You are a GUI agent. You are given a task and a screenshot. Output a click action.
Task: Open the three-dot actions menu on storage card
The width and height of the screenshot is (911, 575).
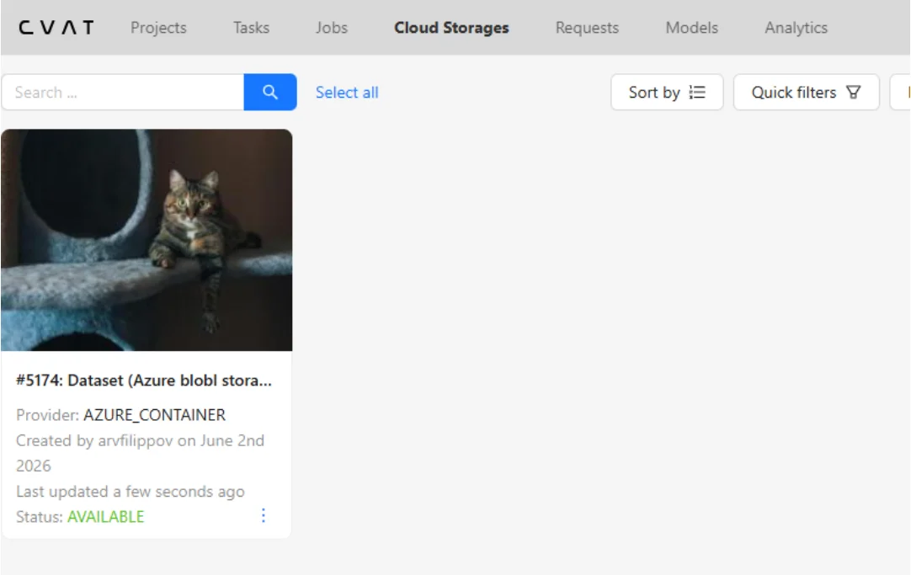point(264,516)
